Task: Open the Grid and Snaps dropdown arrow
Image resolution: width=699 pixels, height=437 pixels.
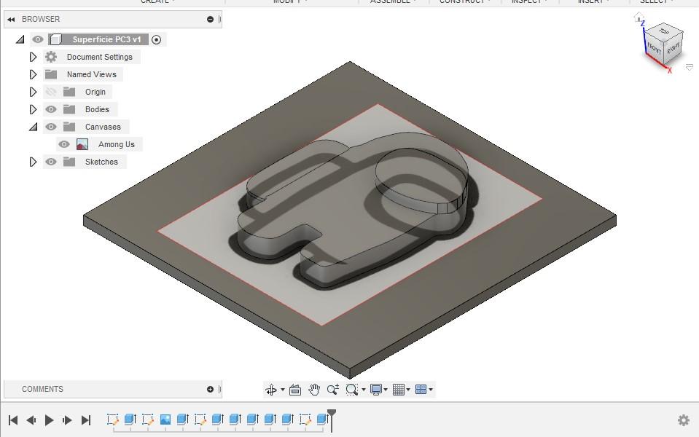Action: click(x=408, y=390)
